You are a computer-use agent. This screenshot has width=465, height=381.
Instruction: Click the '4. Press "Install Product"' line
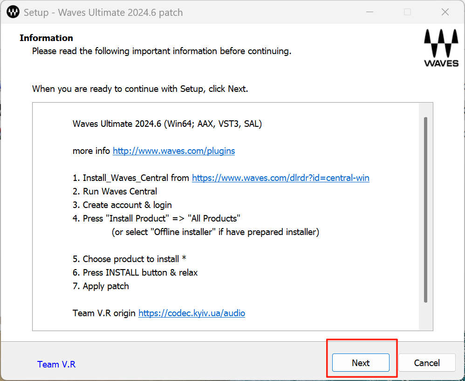pos(156,218)
